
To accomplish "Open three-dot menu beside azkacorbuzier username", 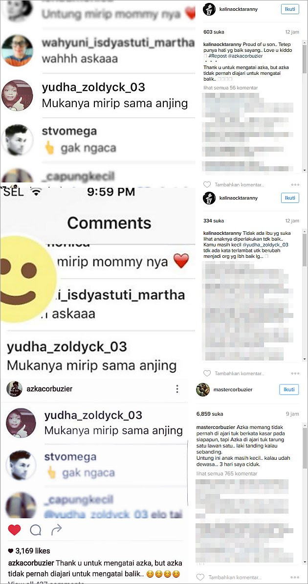I will (x=177, y=389).
